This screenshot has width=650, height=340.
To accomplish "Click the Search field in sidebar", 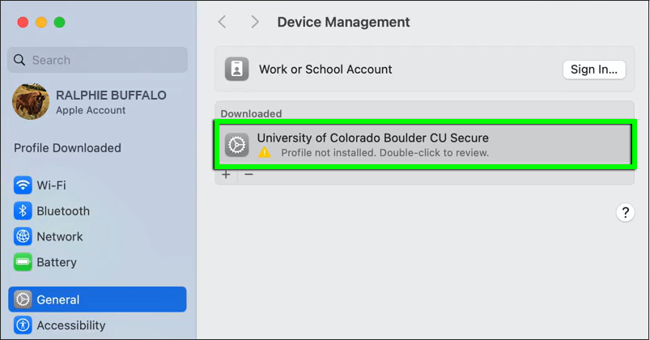I will coord(97,60).
